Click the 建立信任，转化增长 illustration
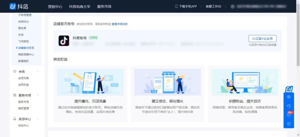Viewport: 300px width, 137px height. coord(167,82)
